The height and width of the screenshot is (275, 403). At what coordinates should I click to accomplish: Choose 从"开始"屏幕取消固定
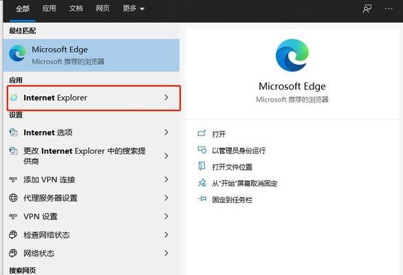click(244, 184)
